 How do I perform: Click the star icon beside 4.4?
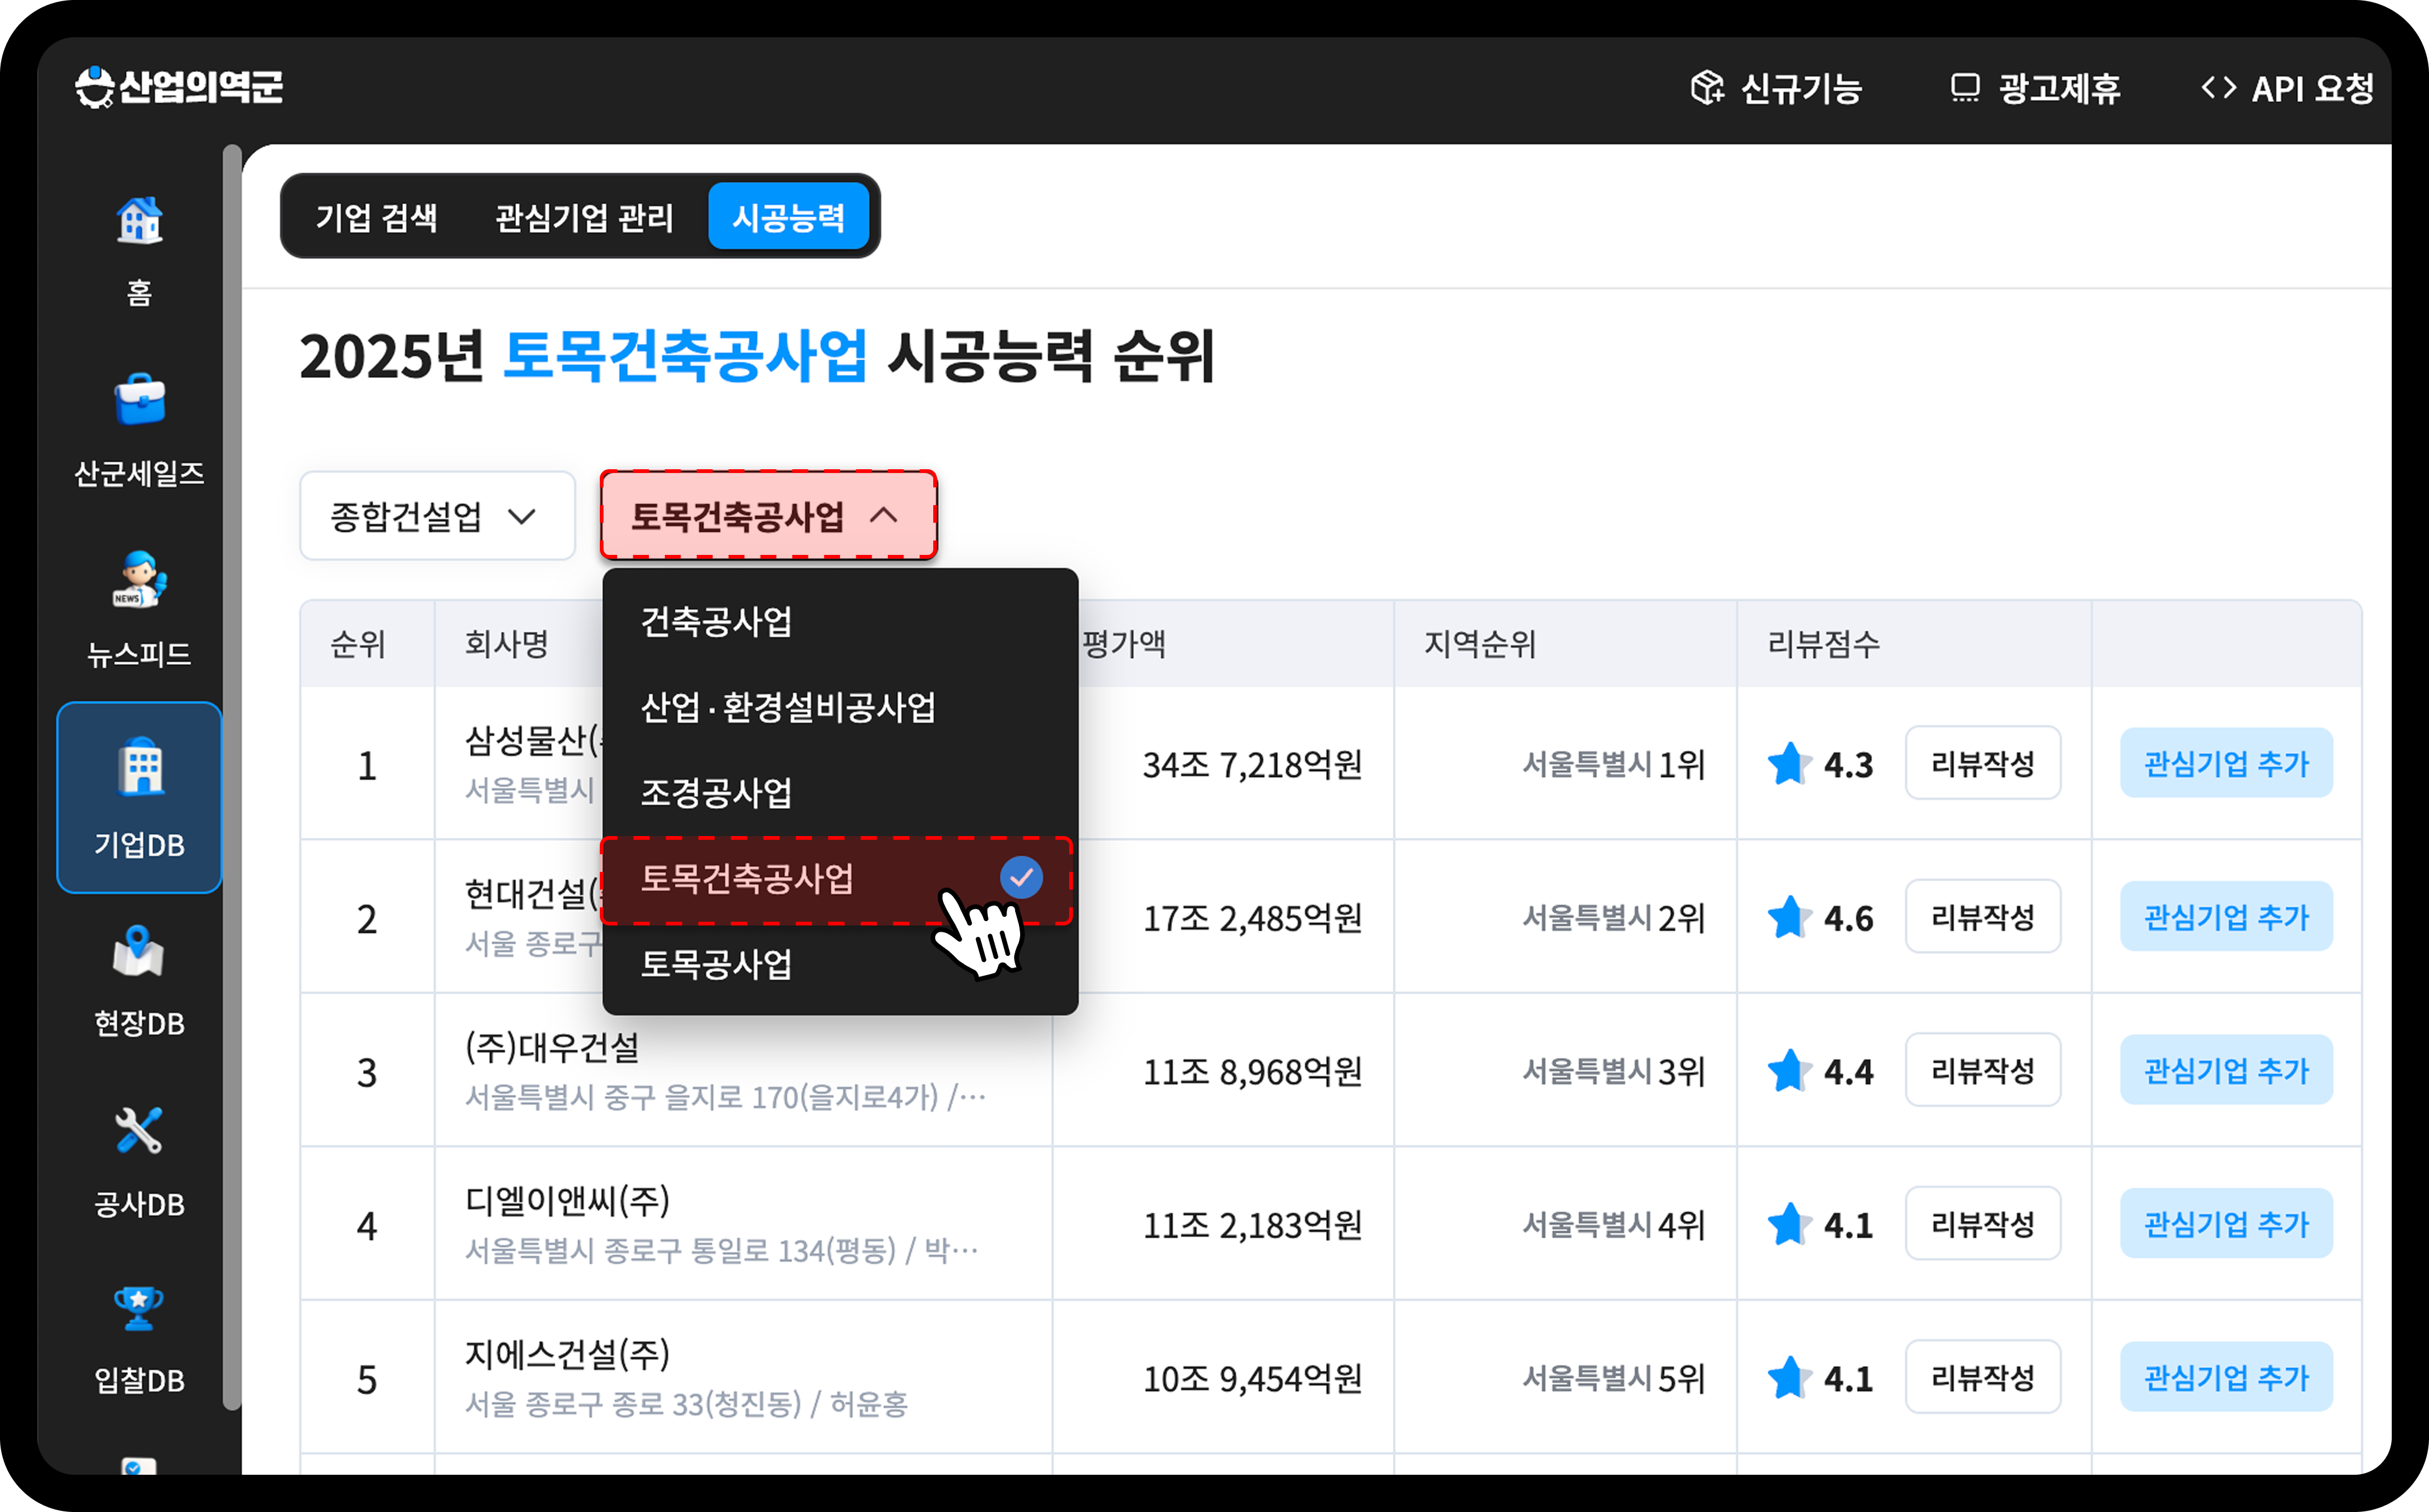(1789, 1071)
